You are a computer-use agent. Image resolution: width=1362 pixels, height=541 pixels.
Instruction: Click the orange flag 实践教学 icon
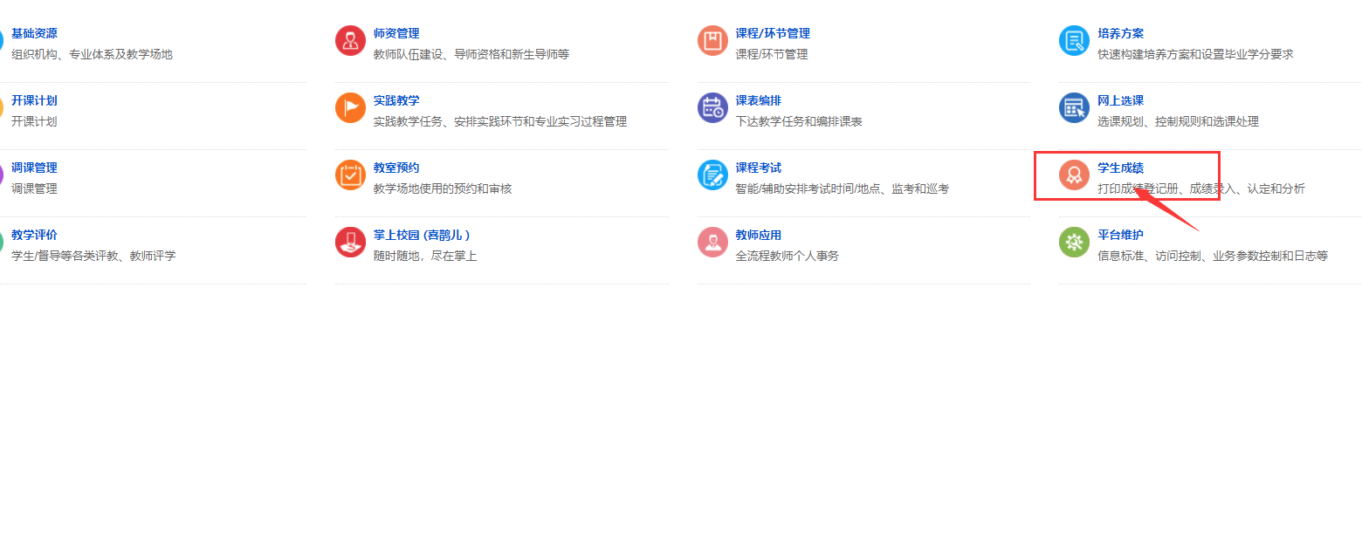[350, 107]
